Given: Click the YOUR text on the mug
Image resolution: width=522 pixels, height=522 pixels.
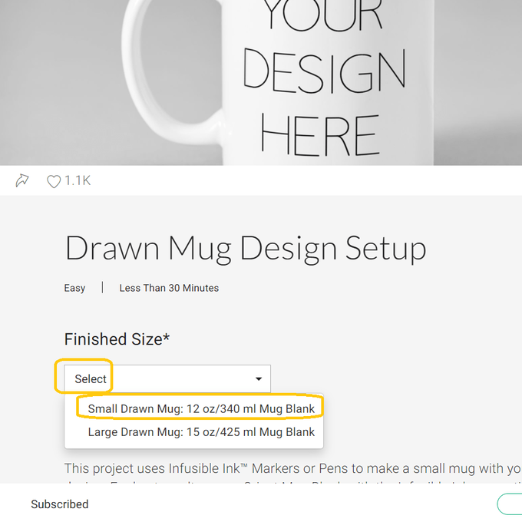Looking at the screenshot, I should tap(322, 17).
